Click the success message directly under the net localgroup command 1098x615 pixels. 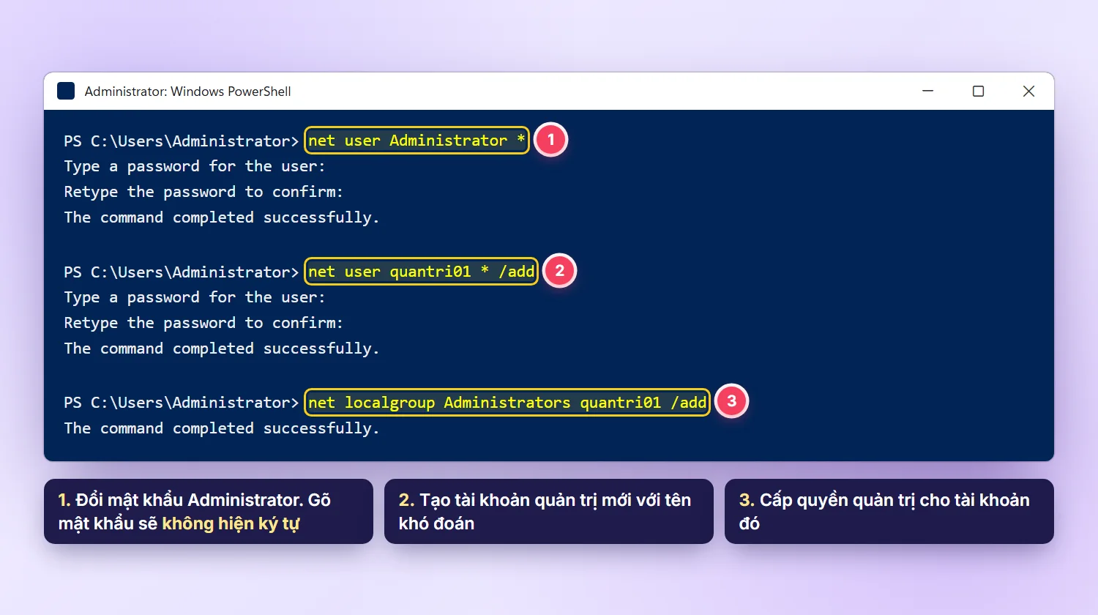(221, 428)
